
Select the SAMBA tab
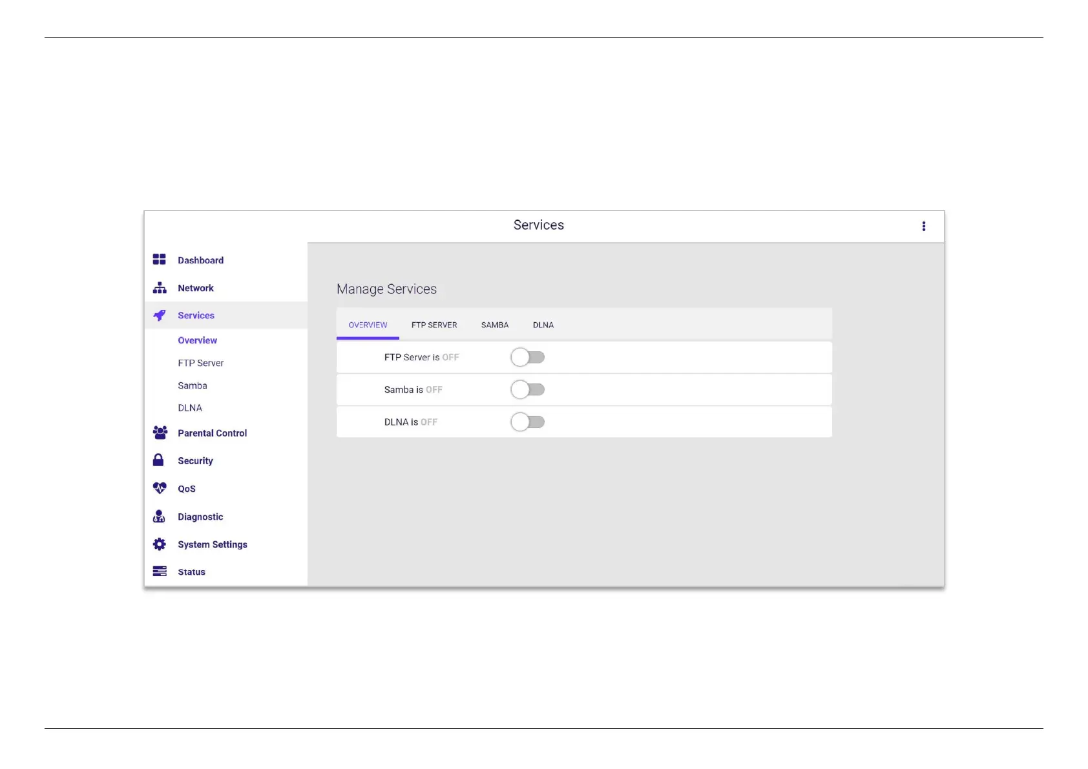pos(495,325)
